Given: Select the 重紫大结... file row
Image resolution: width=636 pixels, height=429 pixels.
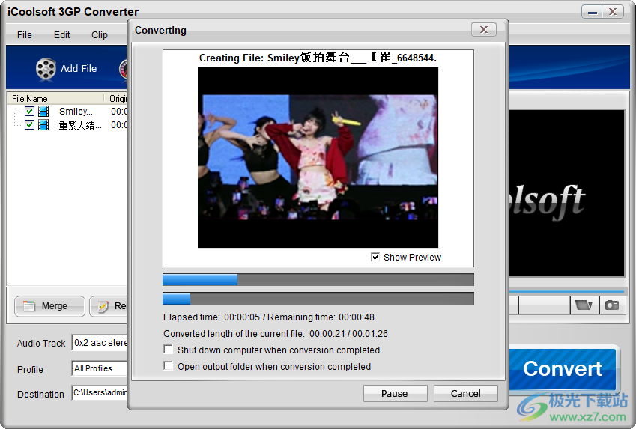Looking at the screenshot, I should [67, 125].
